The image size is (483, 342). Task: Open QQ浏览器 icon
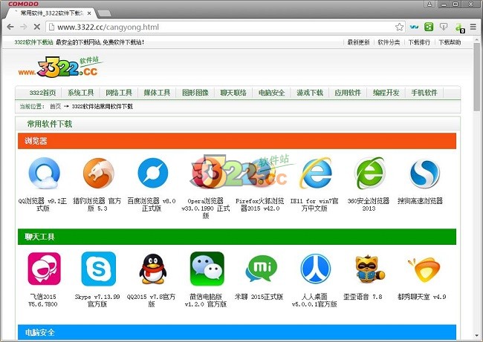pyautogui.click(x=44, y=173)
